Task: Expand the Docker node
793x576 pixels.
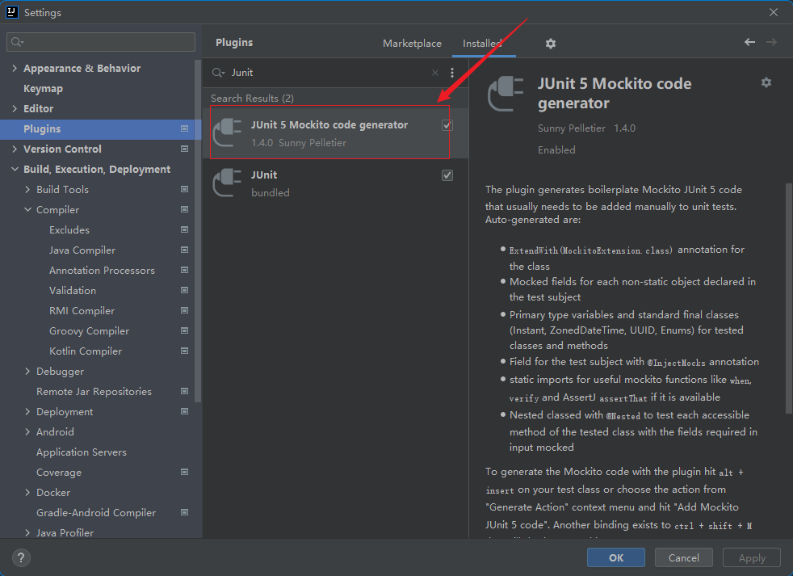Action: point(27,493)
